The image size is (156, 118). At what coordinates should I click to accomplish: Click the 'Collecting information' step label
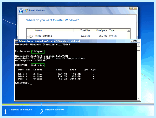[x=20, y=109]
